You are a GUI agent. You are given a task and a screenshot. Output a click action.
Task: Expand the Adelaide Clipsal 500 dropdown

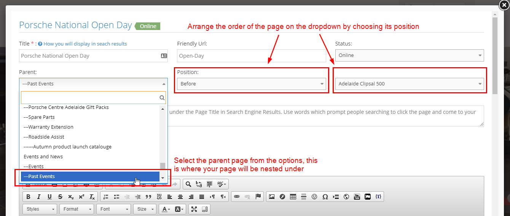tap(409, 84)
